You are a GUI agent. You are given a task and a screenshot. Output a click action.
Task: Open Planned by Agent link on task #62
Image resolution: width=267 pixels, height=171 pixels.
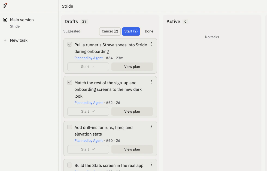click(x=89, y=103)
